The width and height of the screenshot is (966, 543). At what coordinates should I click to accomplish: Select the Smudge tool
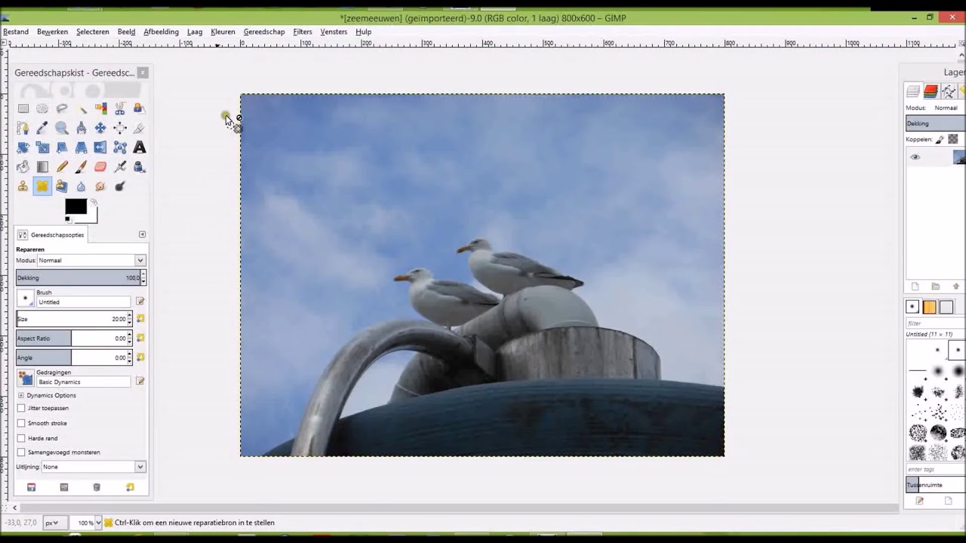(x=100, y=186)
